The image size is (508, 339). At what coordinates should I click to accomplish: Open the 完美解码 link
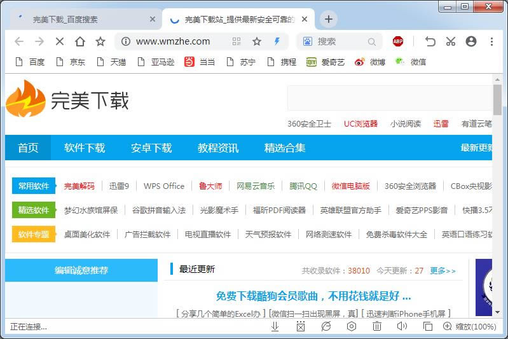point(79,186)
